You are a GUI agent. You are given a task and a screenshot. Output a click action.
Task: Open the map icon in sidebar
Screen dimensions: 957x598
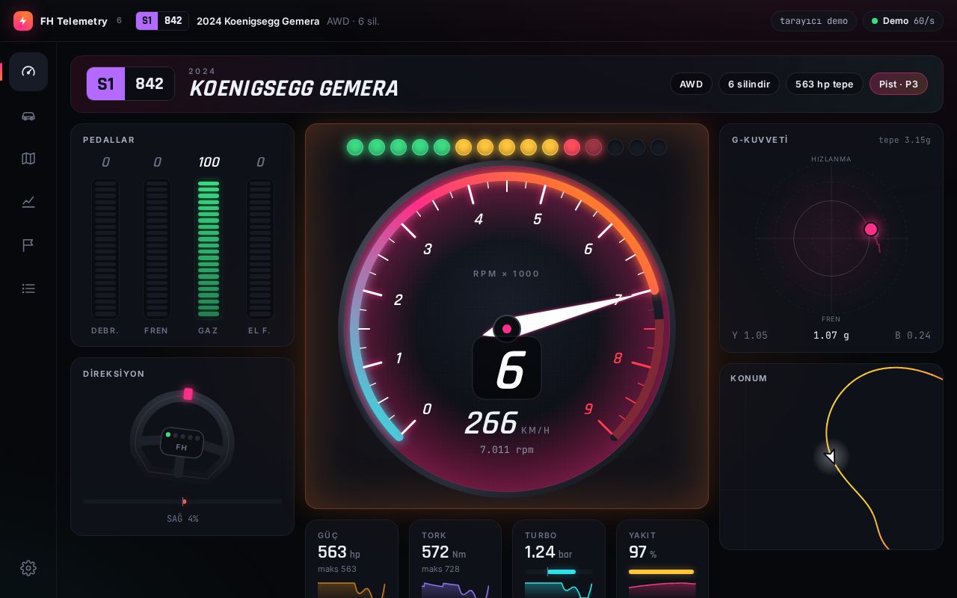click(x=28, y=158)
